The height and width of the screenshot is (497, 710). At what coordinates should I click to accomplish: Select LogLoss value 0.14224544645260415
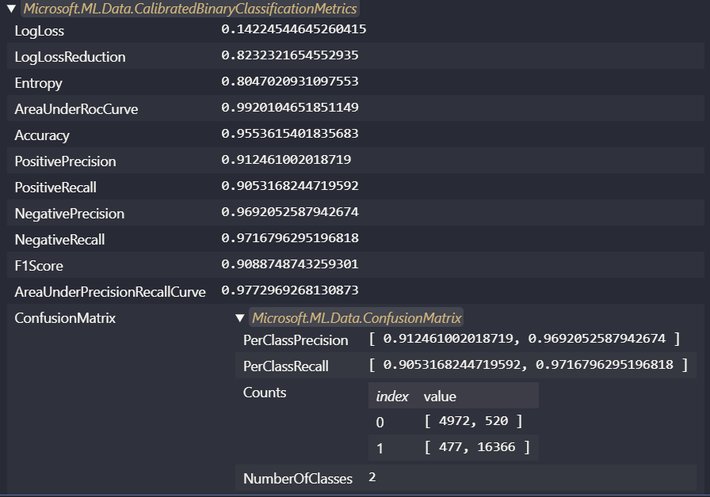pos(293,29)
